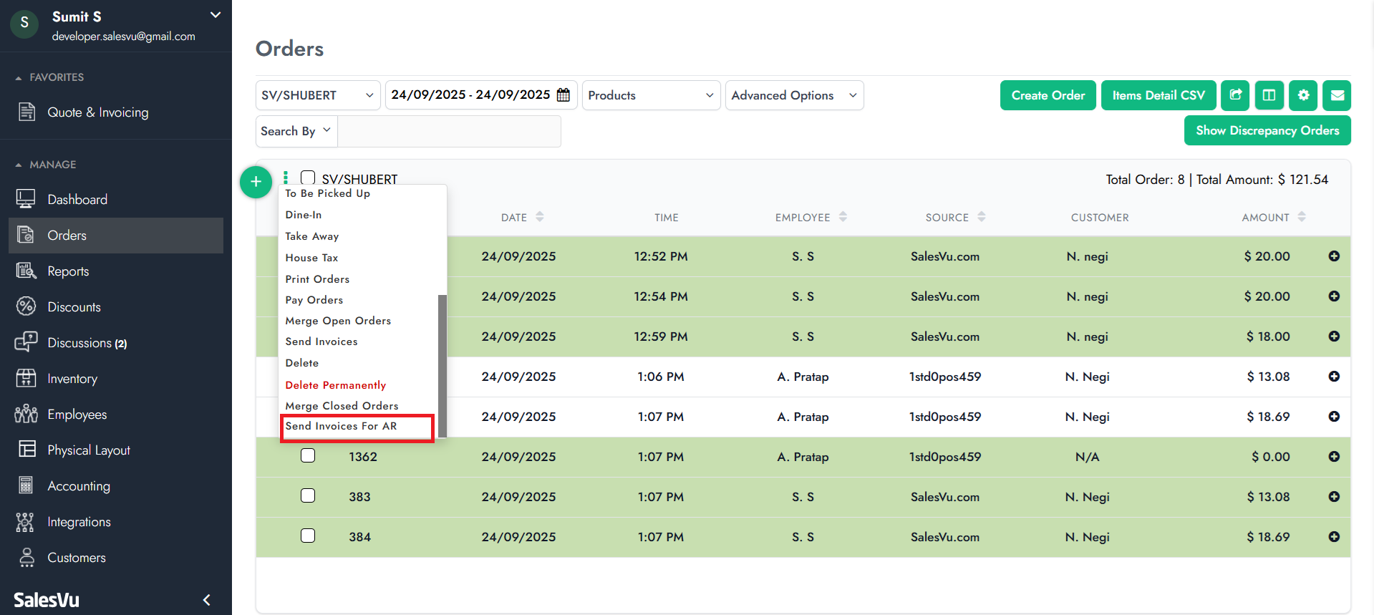The image size is (1374, 615).
Task: Open the settings gear icon button
Action: click(x=1303, y=95)
